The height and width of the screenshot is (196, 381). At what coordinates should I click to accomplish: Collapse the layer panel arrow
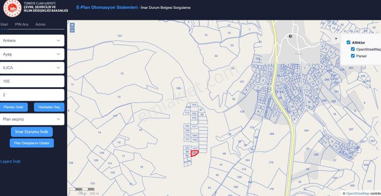[336, 38]
